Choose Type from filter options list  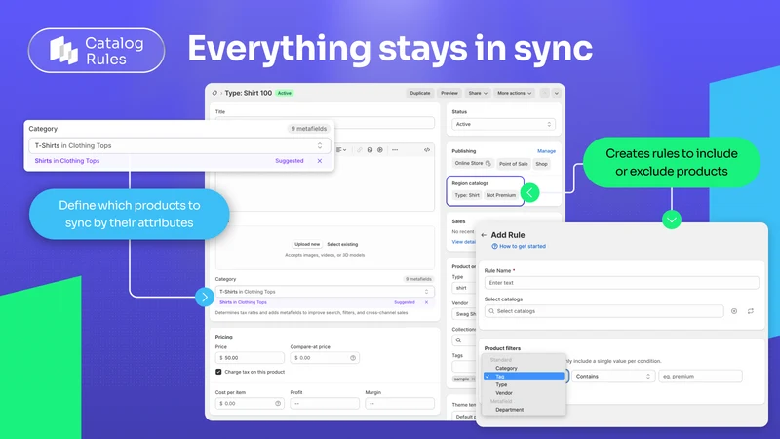pyautogui.click(x=501, y=384)
